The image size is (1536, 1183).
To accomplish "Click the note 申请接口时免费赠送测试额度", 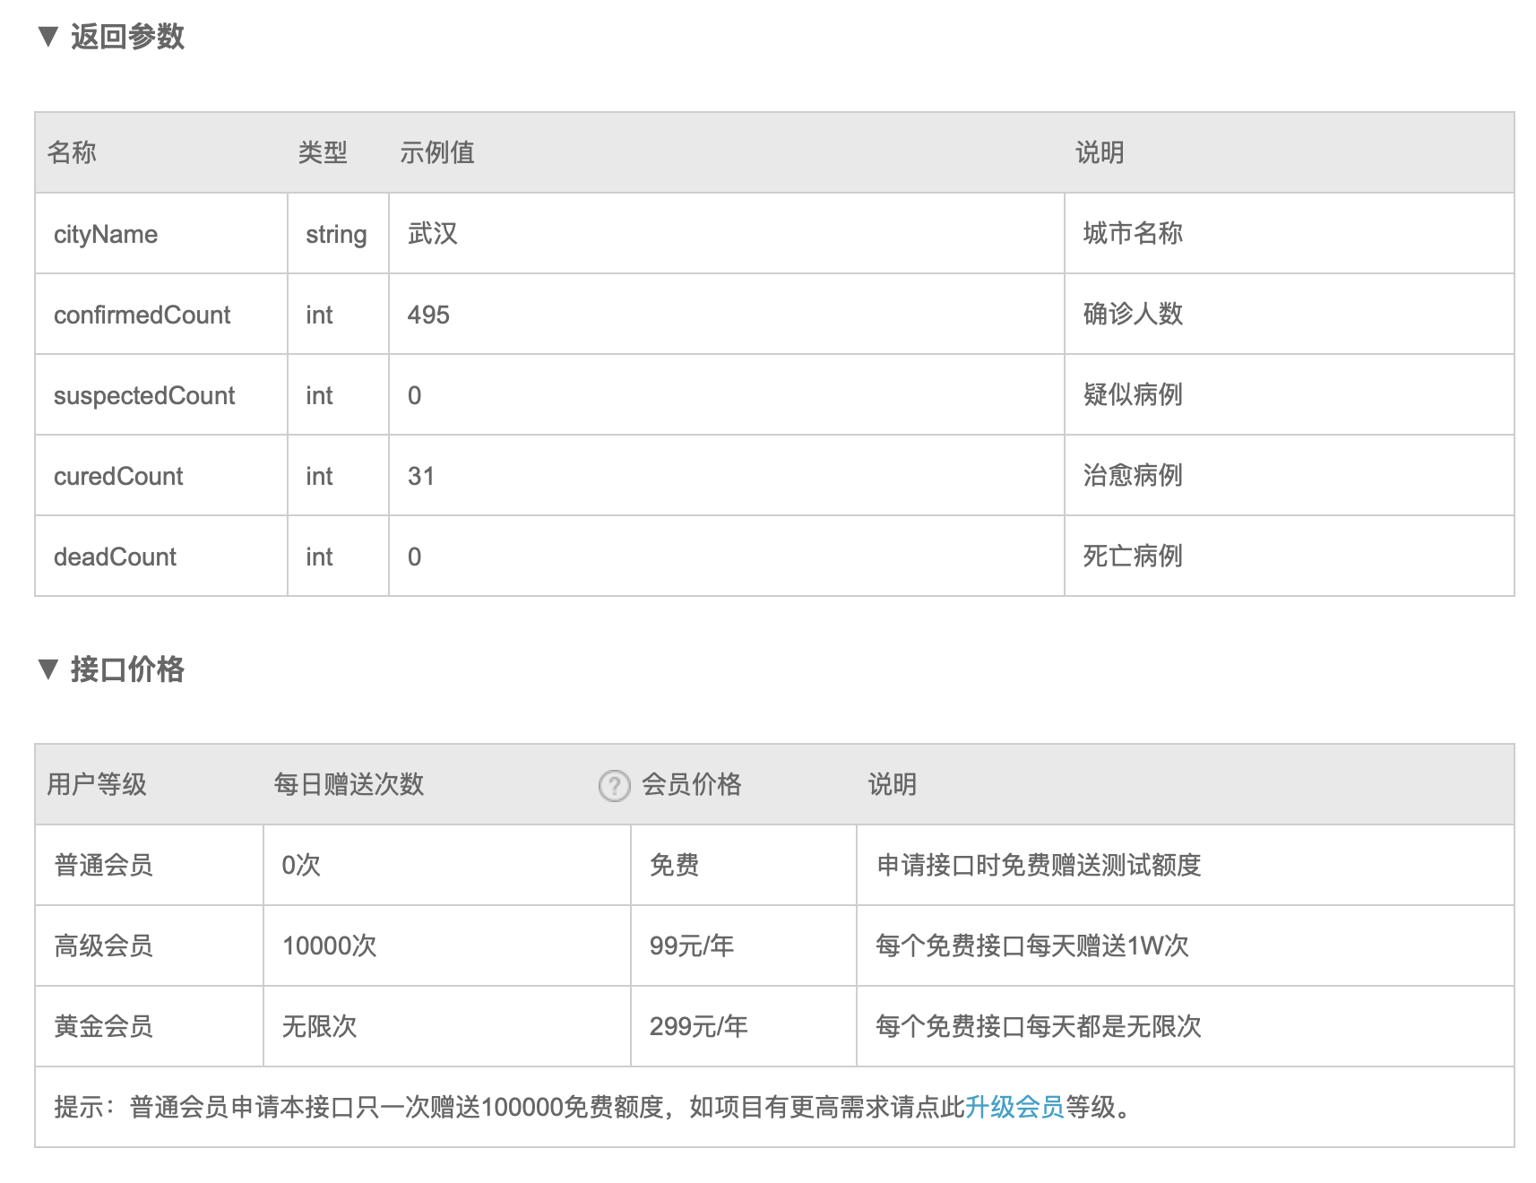I will pos(1039,865).
